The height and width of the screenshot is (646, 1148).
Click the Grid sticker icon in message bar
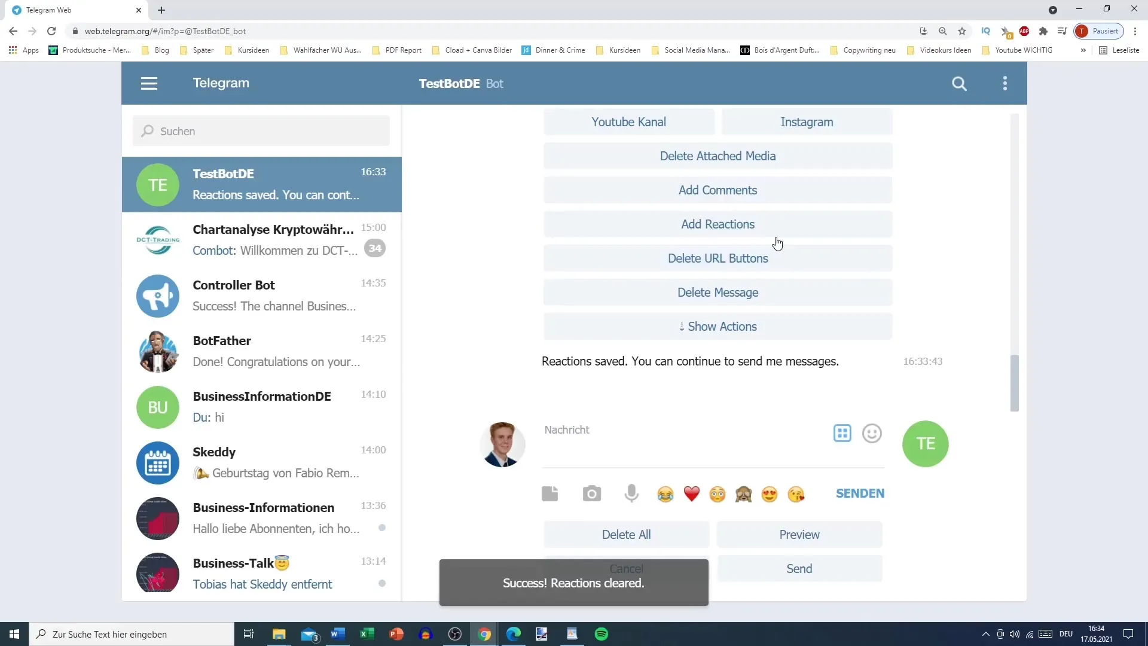pos(842,433)
